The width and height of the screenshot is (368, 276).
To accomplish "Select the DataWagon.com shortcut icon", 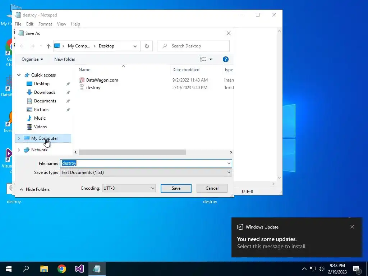I will pos(82,80).
